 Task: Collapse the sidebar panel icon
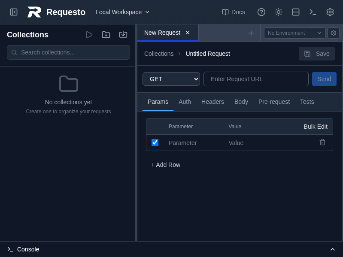[x=14, y=12]
